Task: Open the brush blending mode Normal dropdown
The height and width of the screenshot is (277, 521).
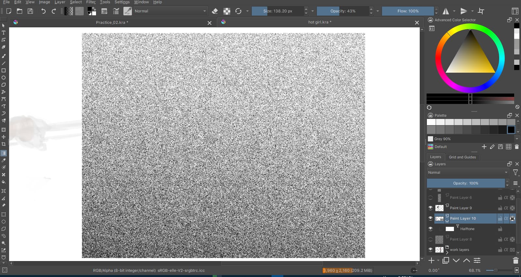Action: coord(170,11)
